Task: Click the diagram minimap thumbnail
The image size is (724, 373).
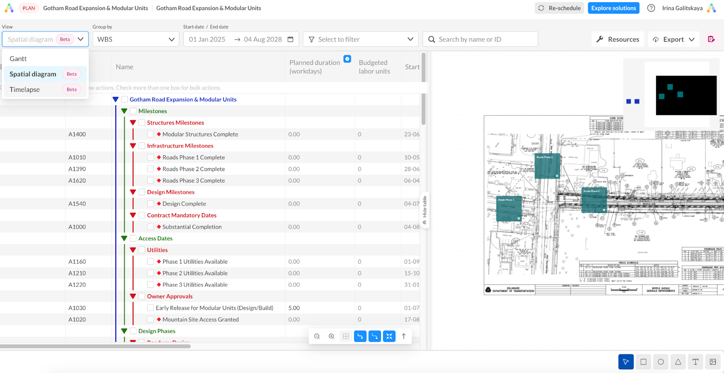Action: coord(672,94)
